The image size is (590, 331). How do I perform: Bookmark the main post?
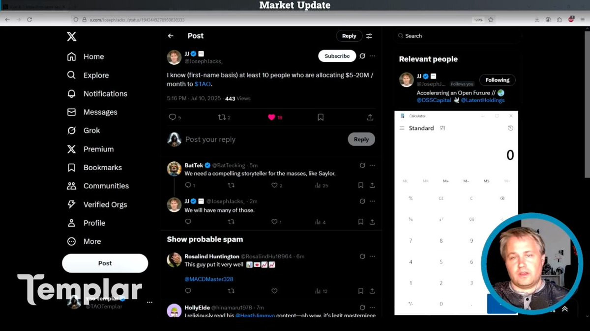(x=321, y=117)
